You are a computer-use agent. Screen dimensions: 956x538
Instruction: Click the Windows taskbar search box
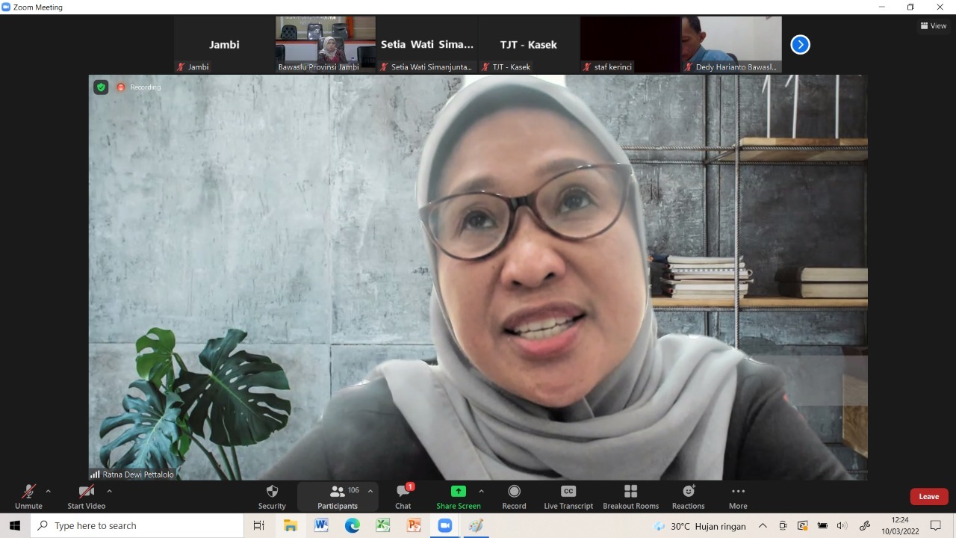(137, 525)
